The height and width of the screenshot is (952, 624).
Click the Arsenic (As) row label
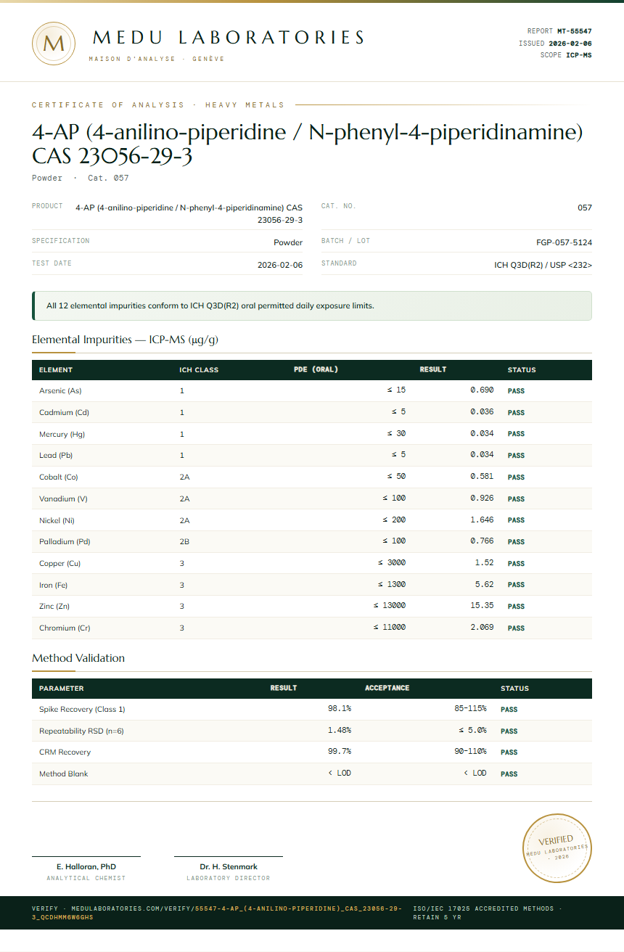[60, 391]
